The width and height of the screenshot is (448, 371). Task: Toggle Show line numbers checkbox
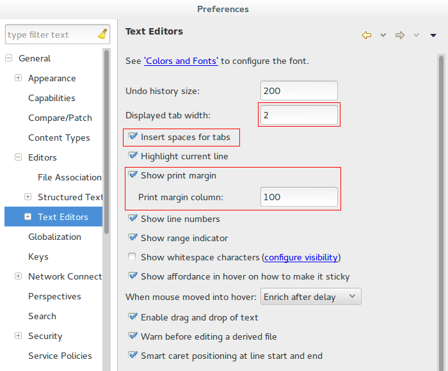(132, 219)
